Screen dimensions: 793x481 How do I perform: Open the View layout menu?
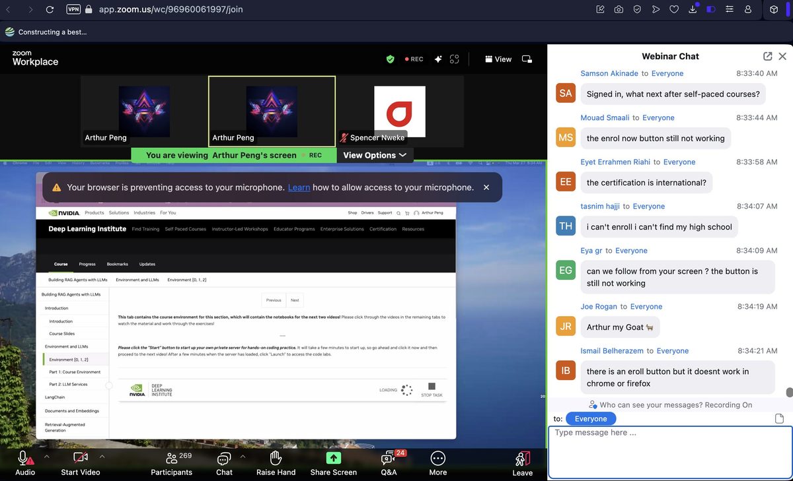(498, 59)
